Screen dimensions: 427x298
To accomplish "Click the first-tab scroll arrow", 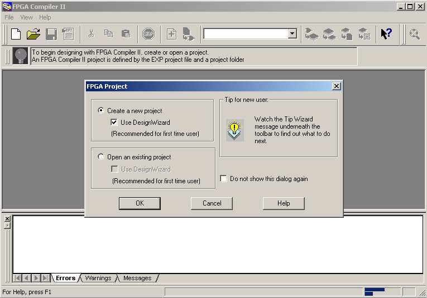I will coord(17,278).
